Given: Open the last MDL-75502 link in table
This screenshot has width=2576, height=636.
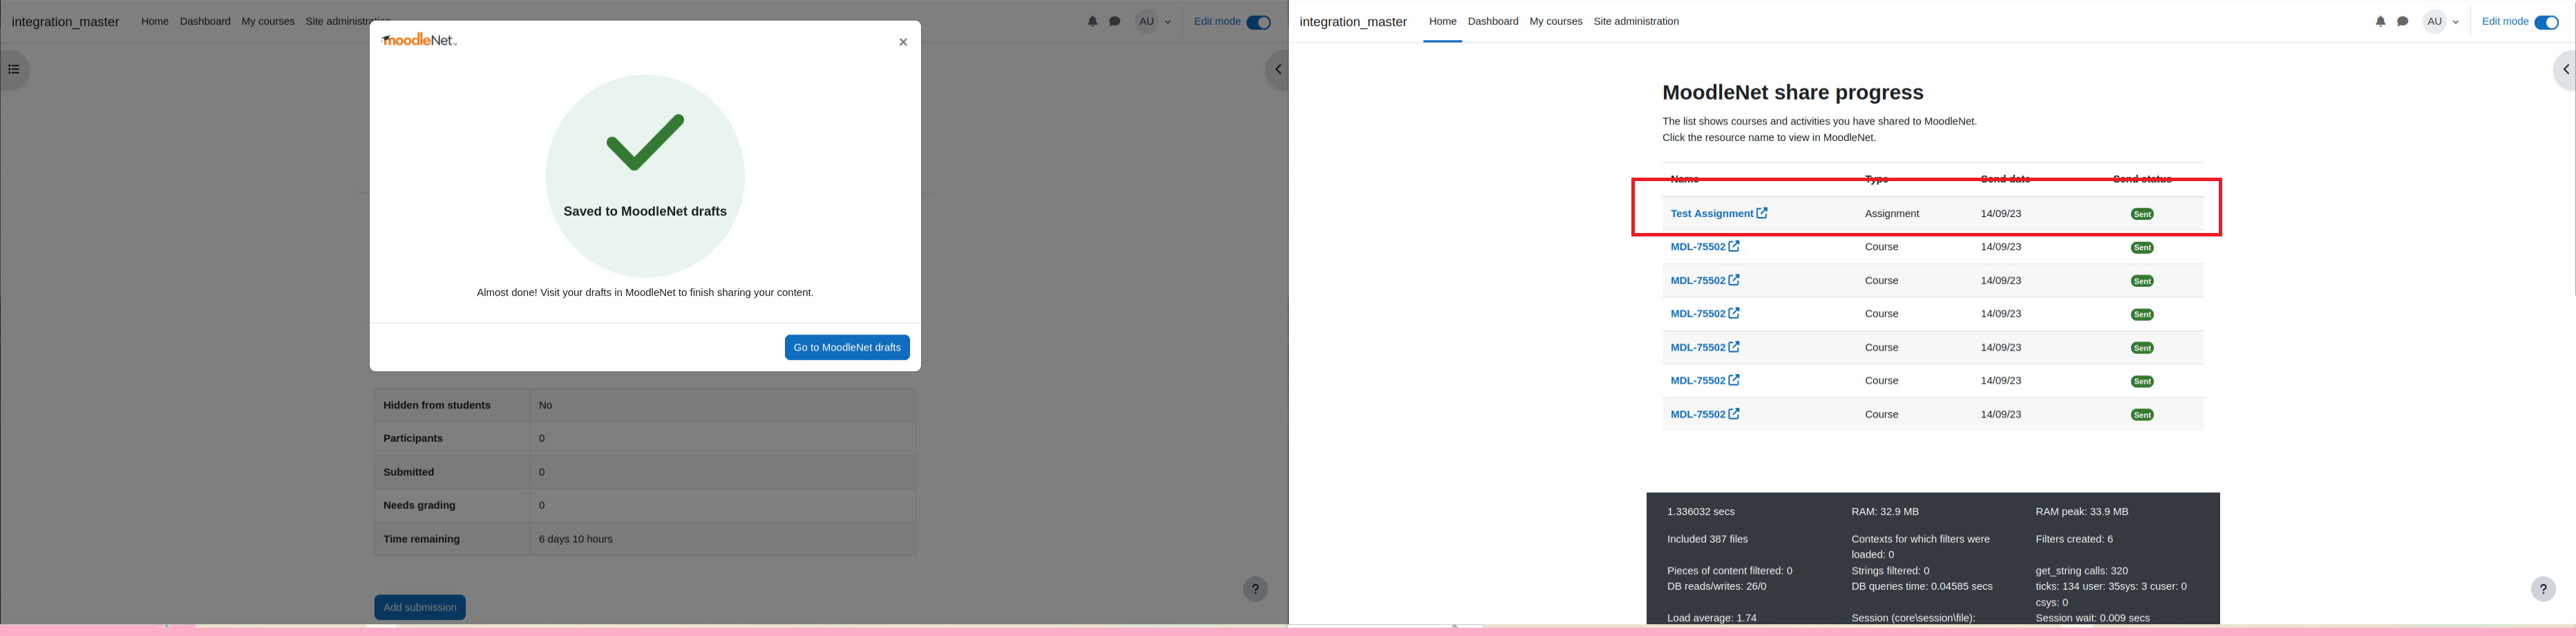Looking at the screenshot, I should pyautogui.click(x=1698, y=414).
